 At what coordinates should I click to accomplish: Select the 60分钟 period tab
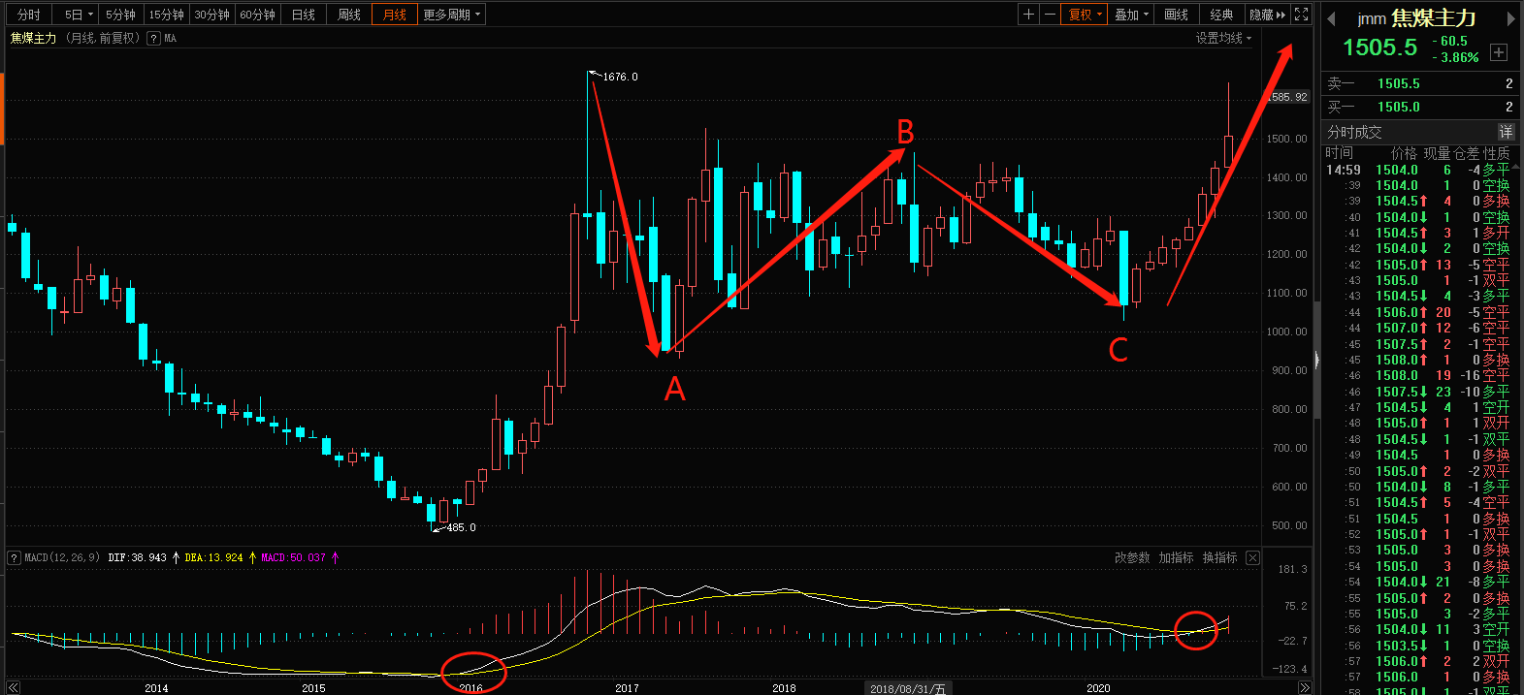[257, 15]
